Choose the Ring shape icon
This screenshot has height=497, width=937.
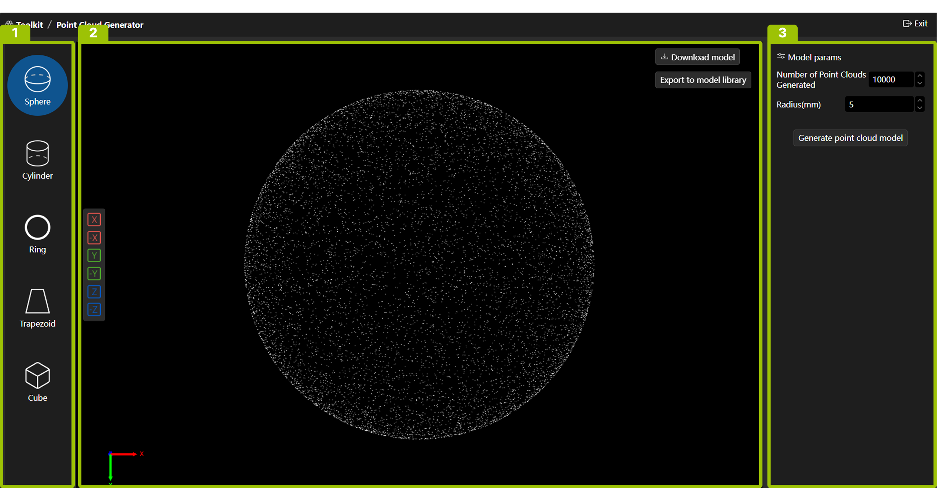(37, 233)
